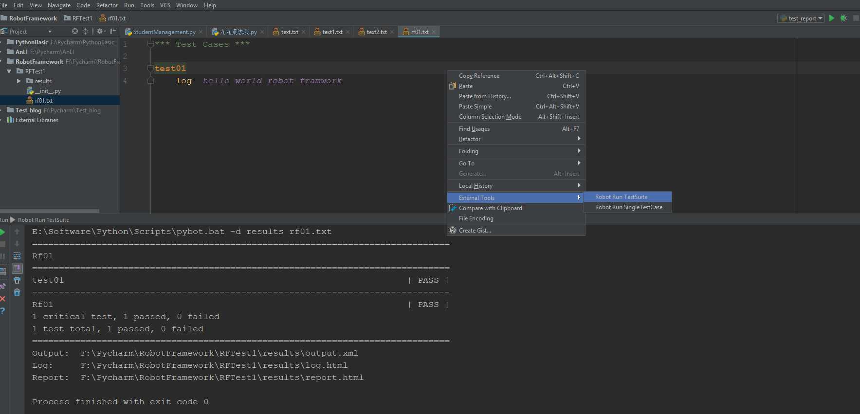Screen dimensions: 860x414
Task: Run the test_report configuration
Action: 832,18
